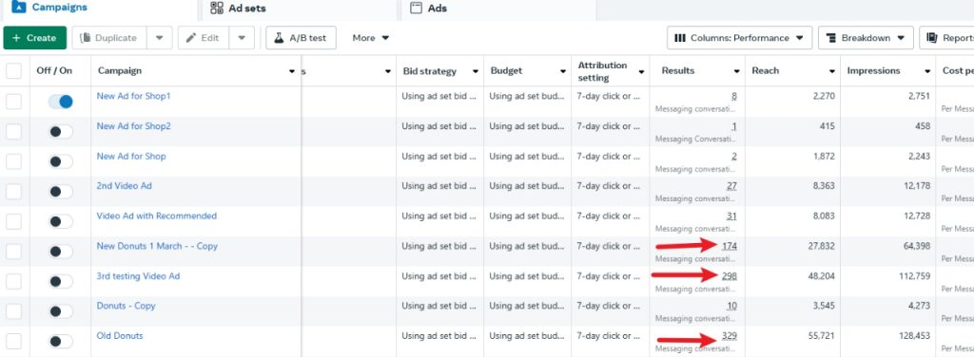Click the Ads window icon
Screen dimensions: 974x357
(417, 8)
